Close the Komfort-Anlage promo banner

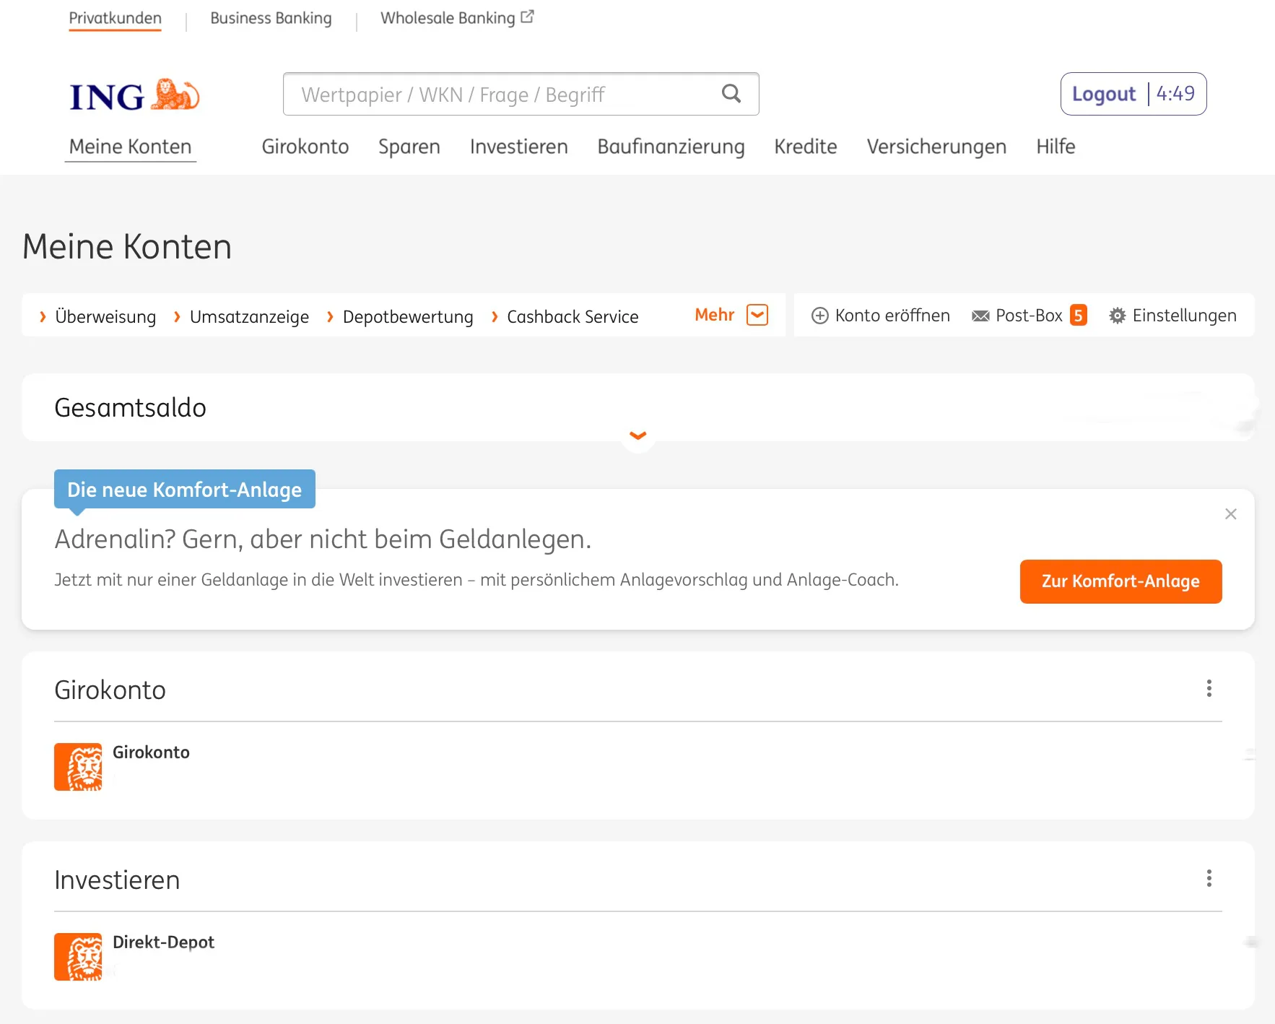point(1231,513)
